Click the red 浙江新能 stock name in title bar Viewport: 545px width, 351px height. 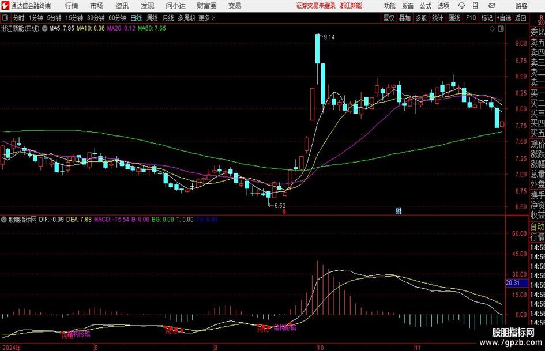coord(351,6)
